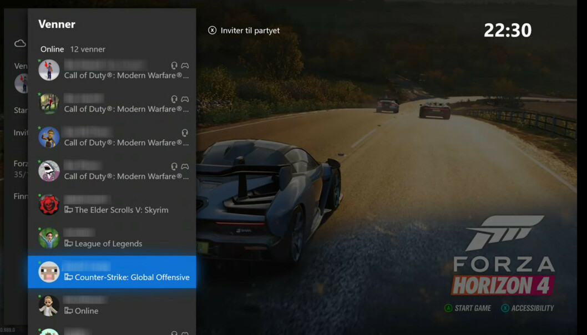Open the red Gears of War skull avatar
The height and width of the screenshot is (335, 587).
point(49,205)
